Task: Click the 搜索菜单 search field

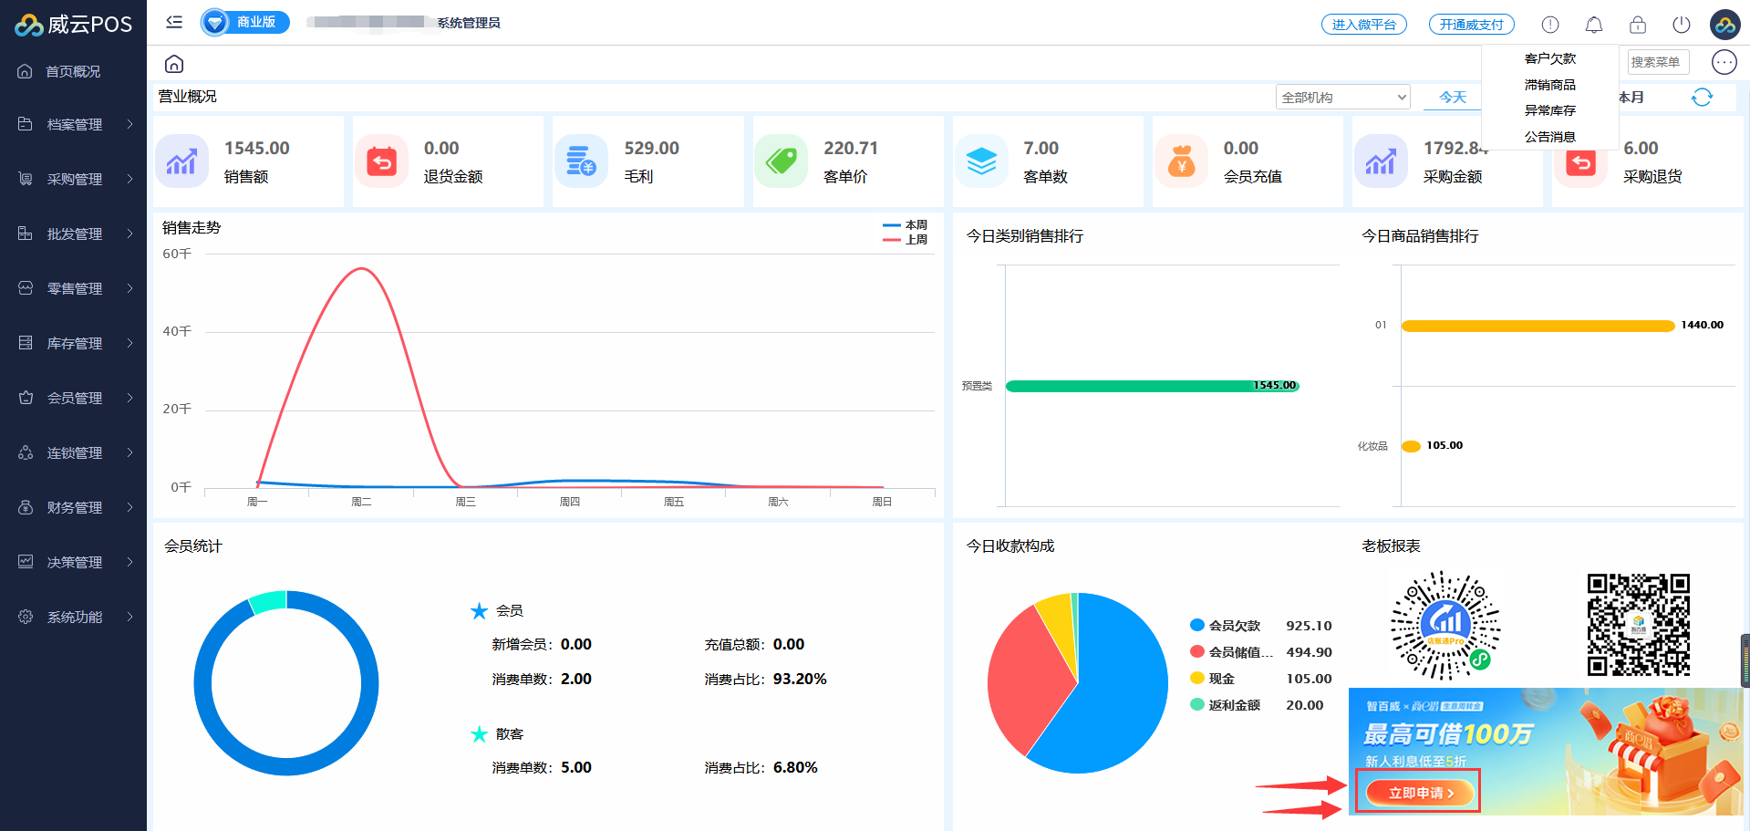Action: coord(1657,62)
